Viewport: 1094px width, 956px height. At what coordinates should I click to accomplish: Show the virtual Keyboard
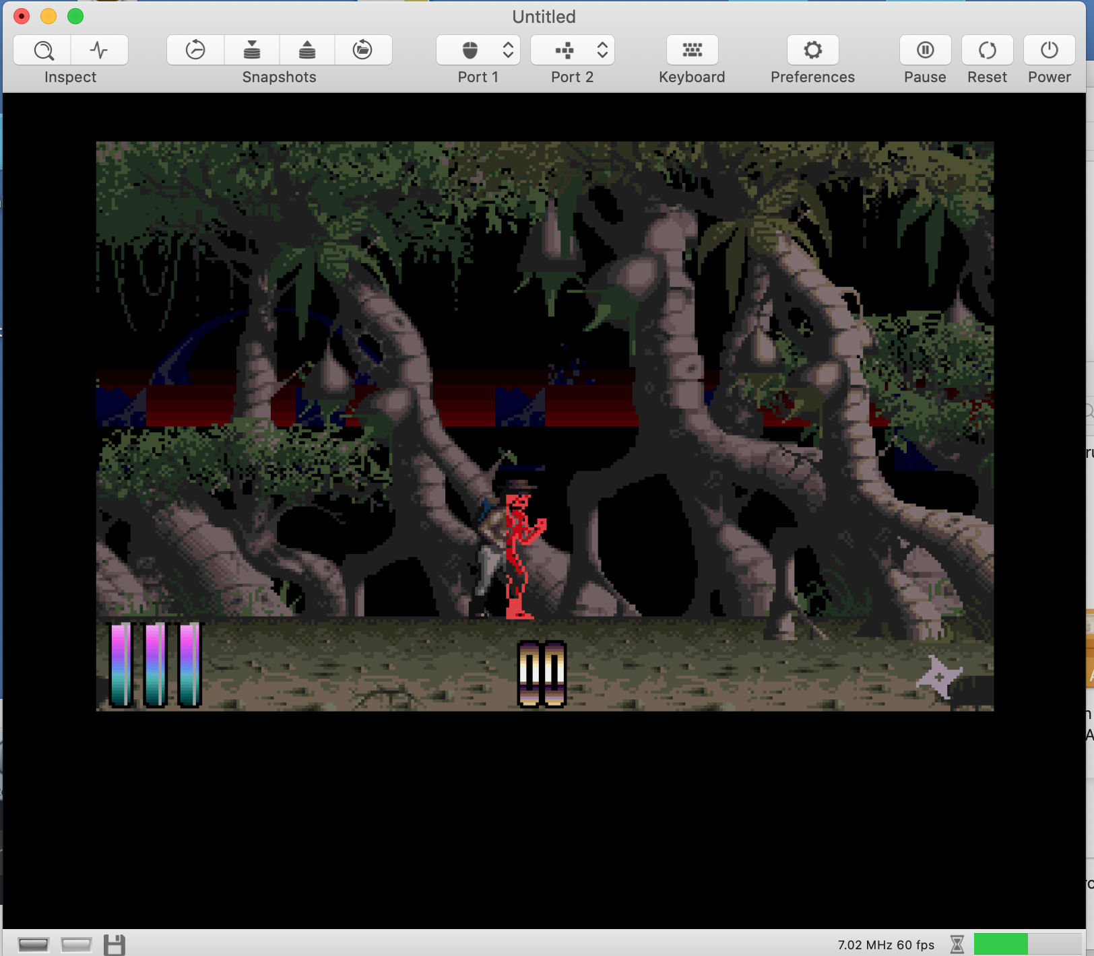coord(692,50)
